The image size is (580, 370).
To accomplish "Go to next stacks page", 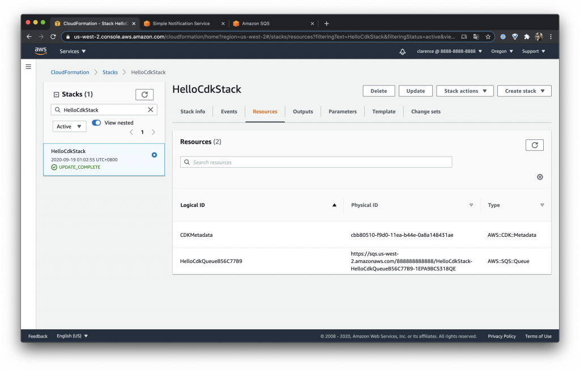I will (x=153, y=132).
